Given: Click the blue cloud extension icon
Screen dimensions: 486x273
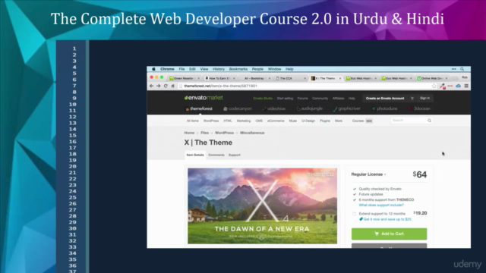Looking at the screenshot, I should pos(458,86).
